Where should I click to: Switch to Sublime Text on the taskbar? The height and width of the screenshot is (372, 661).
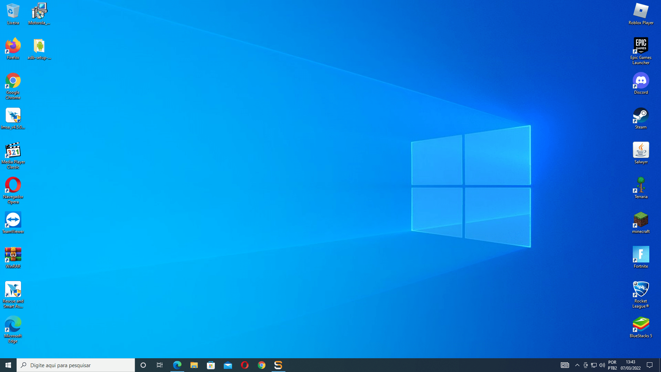(278, 365)
